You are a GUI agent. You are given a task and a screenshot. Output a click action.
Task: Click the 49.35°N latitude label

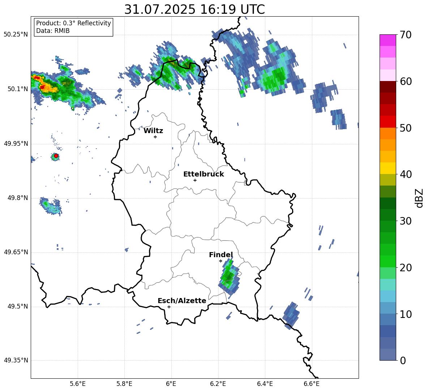pos(16,360)
